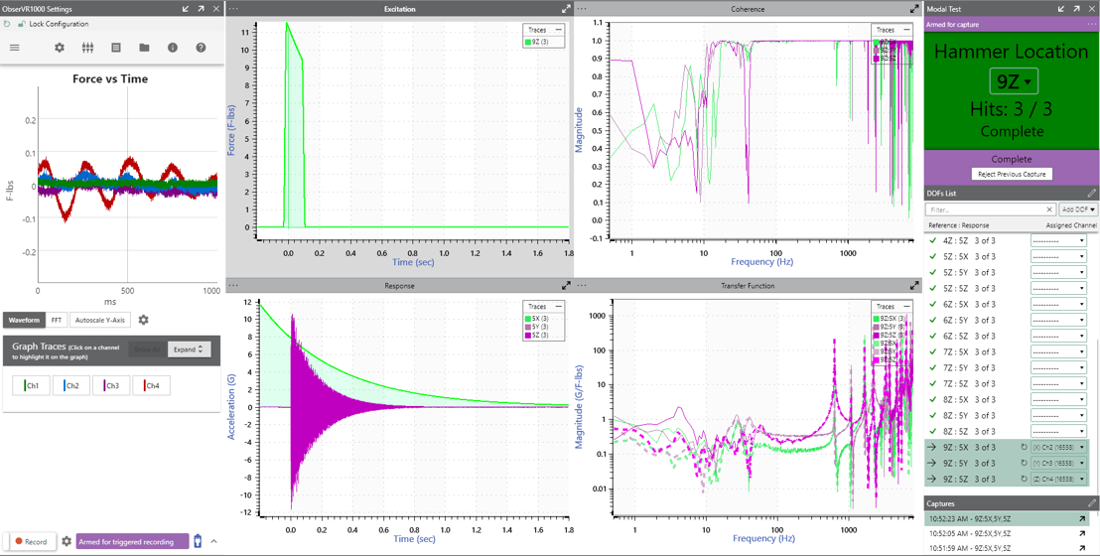
Task: Switch to the FFT tab
Action: point(57,321)
